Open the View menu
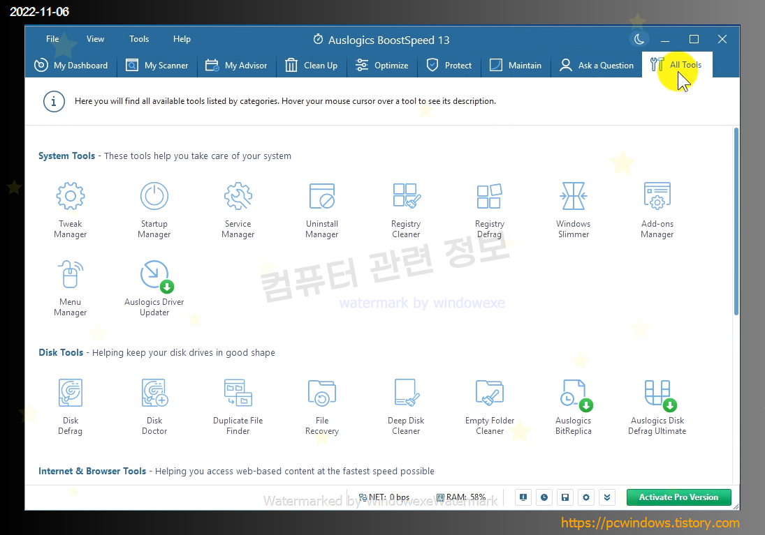 point(95,39)
